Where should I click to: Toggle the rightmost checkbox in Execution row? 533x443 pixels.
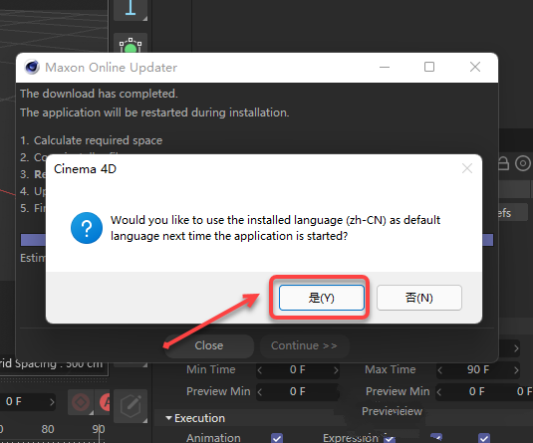(484, 438)
